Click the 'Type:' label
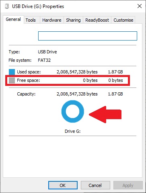Image resolution: width=146 pixels, height=193 pixels. click(14, 52)
